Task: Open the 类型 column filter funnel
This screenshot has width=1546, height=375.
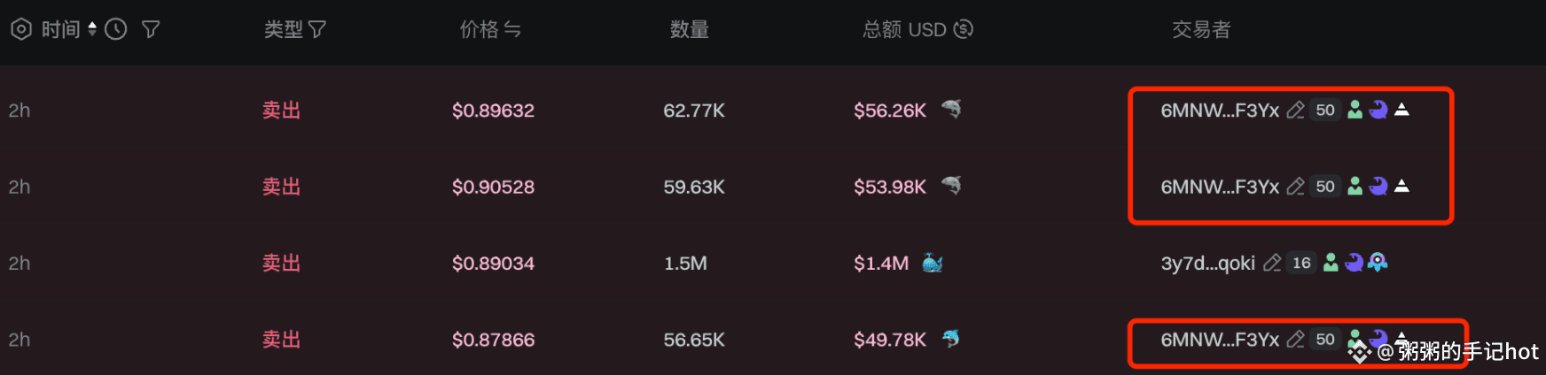Action: (x=317, y=29)
